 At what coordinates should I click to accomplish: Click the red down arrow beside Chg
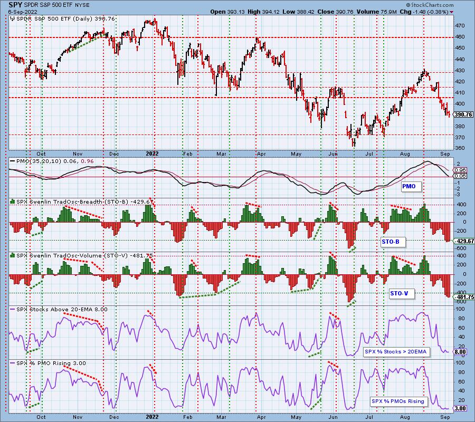(452, 12)
